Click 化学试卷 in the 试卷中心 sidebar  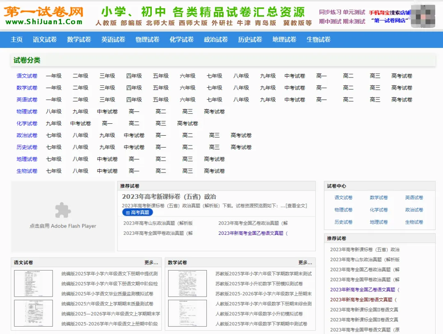coord(379,210)
